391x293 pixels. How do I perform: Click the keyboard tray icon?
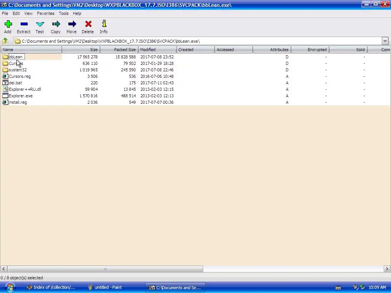338,288
